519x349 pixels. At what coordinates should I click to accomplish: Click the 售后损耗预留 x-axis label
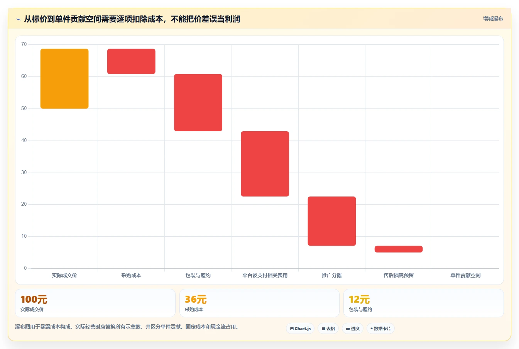click(x=399, y=275)
